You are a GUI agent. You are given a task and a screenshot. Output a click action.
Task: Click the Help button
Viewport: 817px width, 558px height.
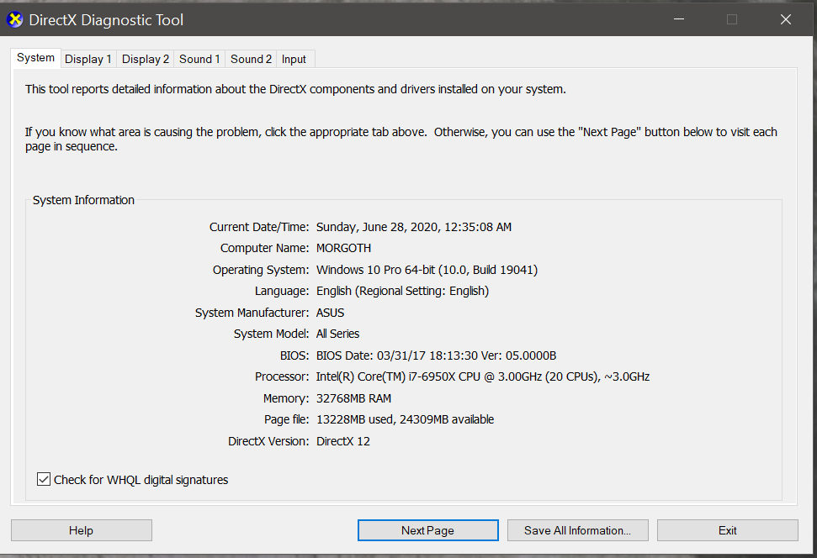coord(82,530)
